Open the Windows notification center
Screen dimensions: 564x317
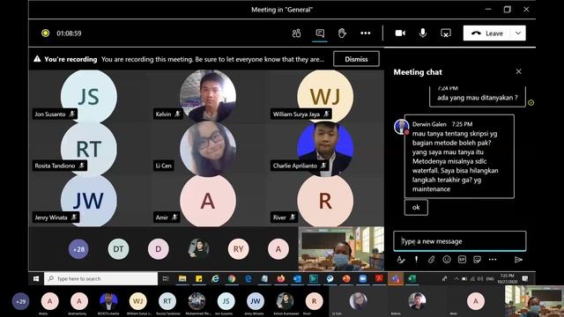click(x=525, y=278)
